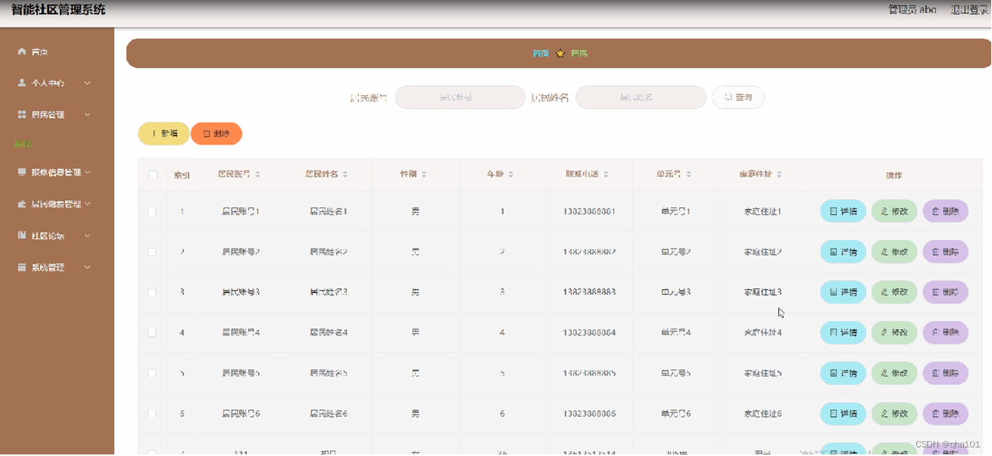
Task: Click 管理员 abc in the top bar
Action: (912, 10)
